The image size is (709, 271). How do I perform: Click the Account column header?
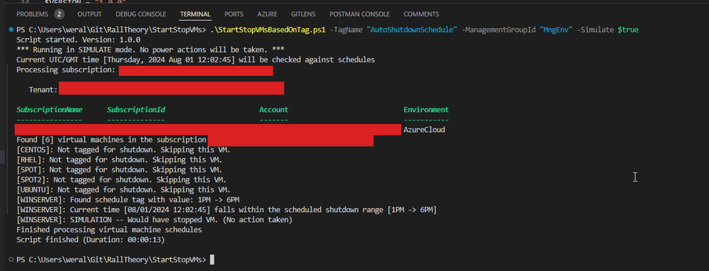point(273,110)
